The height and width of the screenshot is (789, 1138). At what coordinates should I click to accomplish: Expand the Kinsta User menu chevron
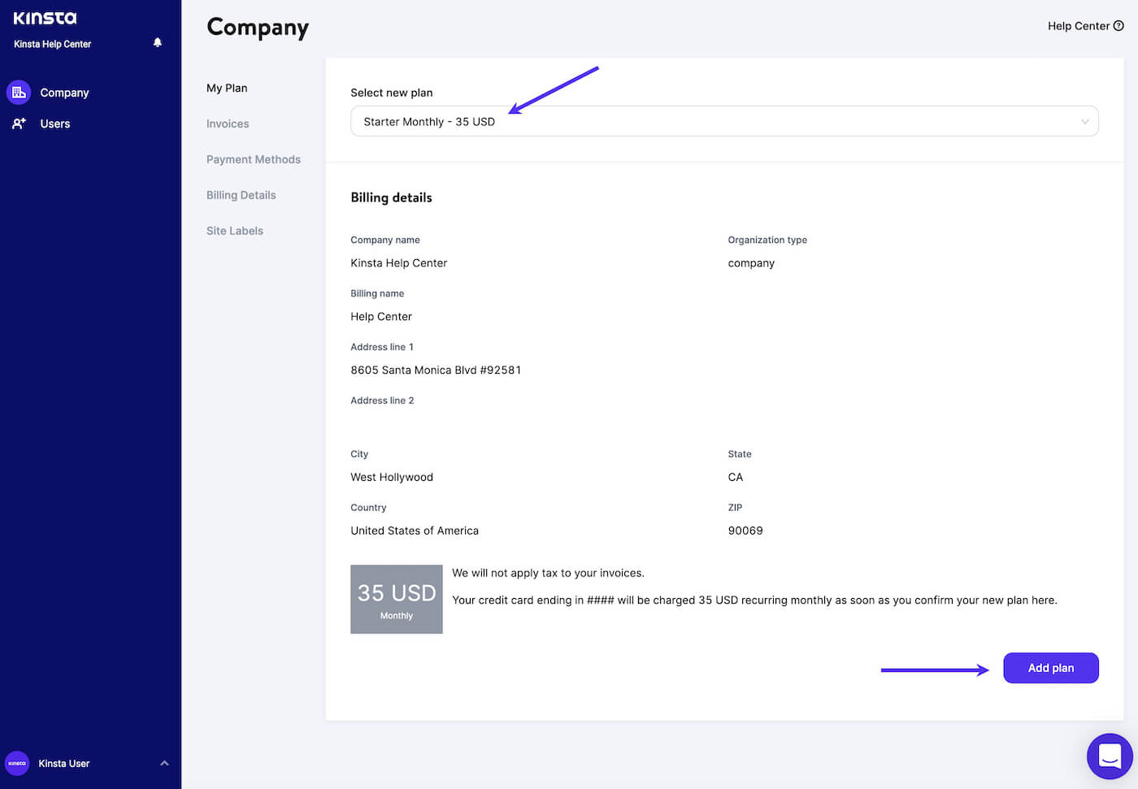[x=164, y=763]
